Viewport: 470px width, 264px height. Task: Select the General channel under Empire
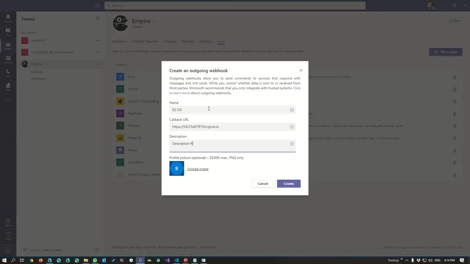tap(37, 72)
